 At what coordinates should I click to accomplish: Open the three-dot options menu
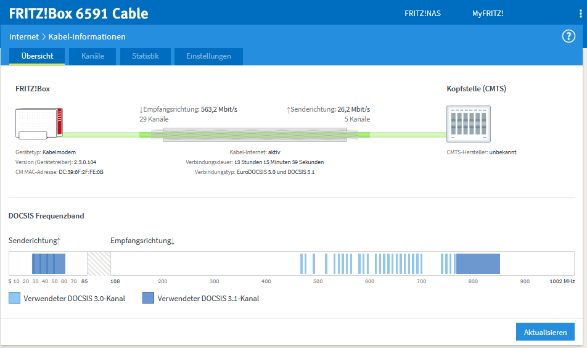coord(581,14)
